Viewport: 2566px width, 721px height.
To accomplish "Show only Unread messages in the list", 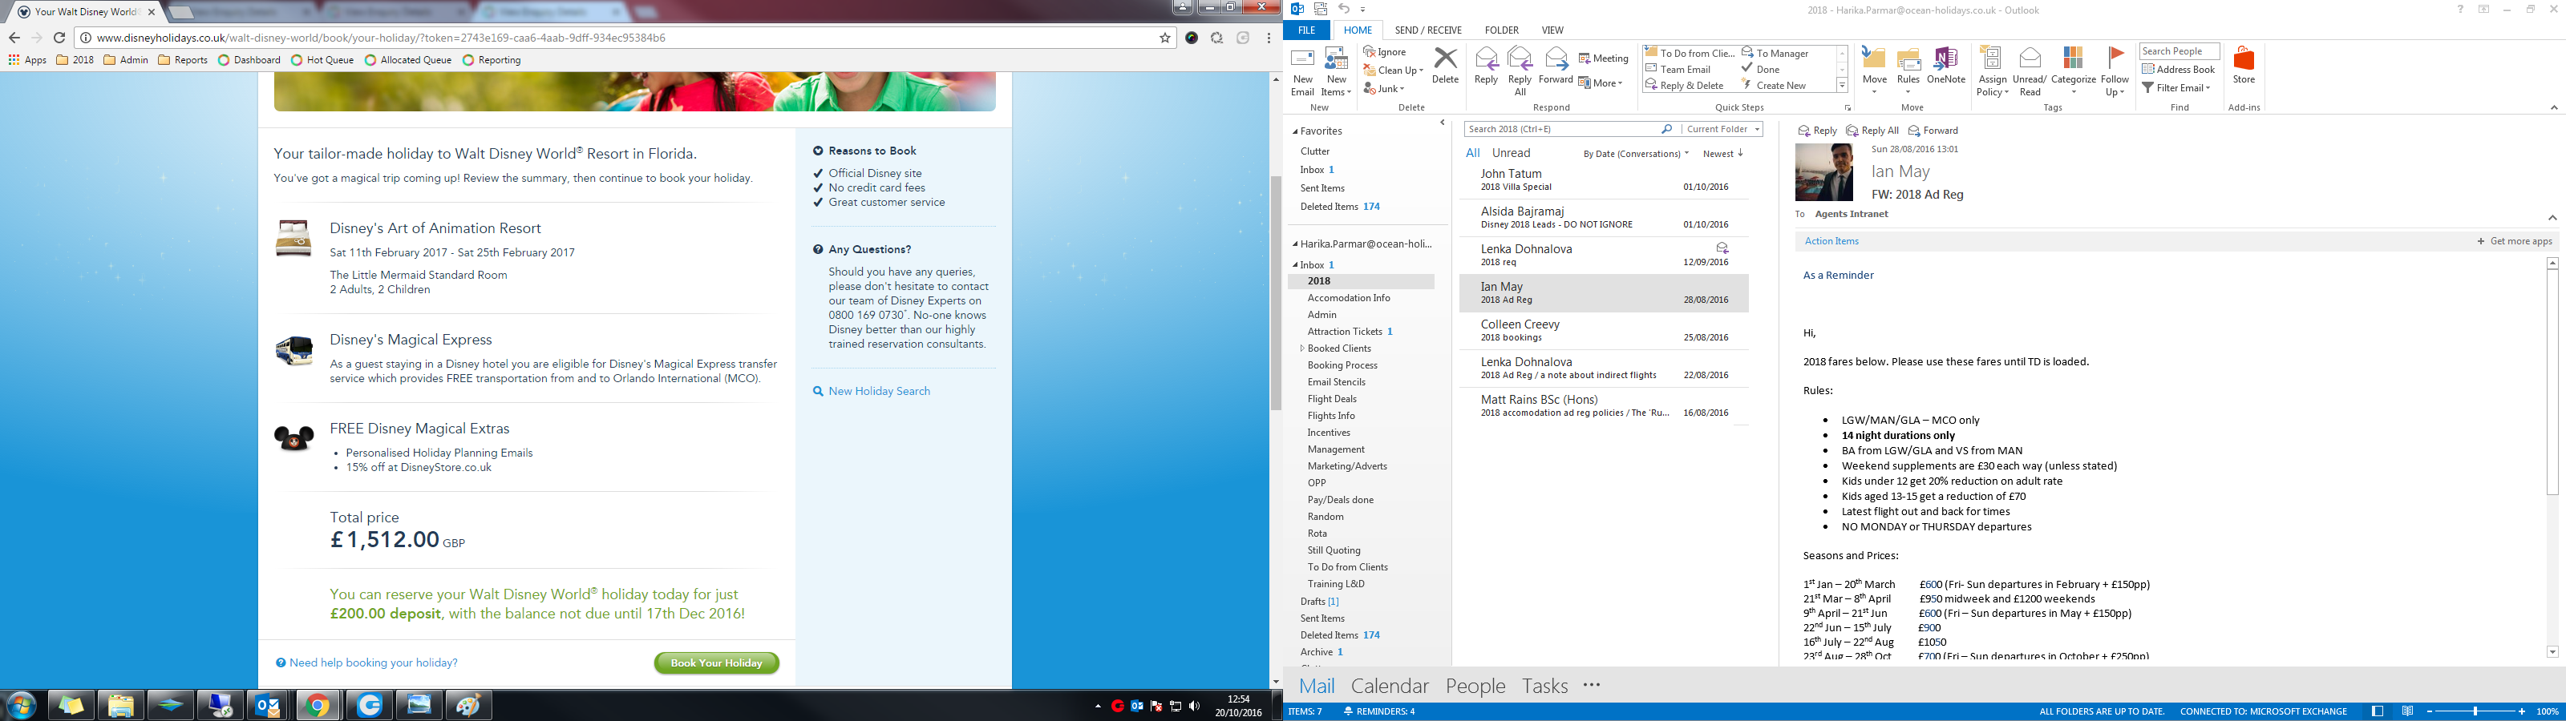I will [x=1510, y=153].
